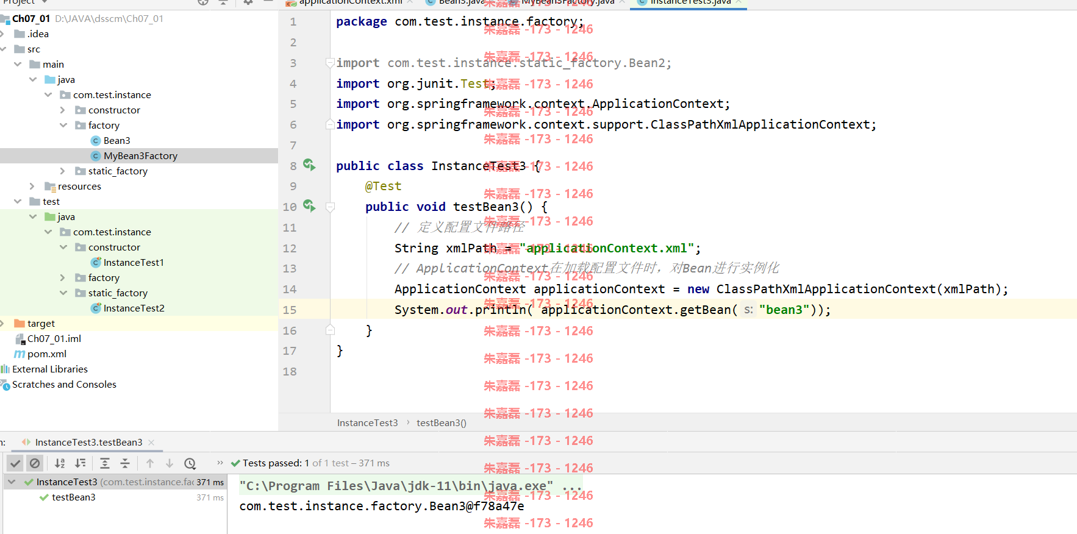Viewport: 1077px width, 534px height.
Task: Run InstanceTest3 class gutter icon
Action: pos(309,165)
